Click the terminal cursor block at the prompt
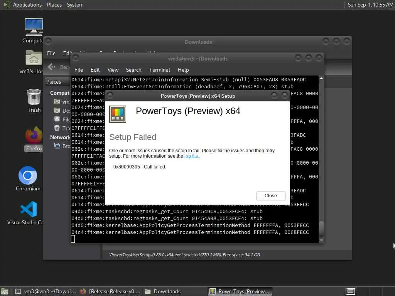Viewport: 395px width, 296px height. 73,239
